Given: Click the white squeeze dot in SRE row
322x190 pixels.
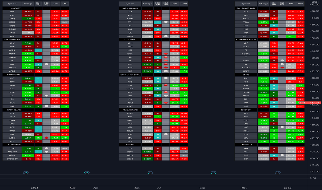Looking at the screenshot, I should (x=166, y=71).
